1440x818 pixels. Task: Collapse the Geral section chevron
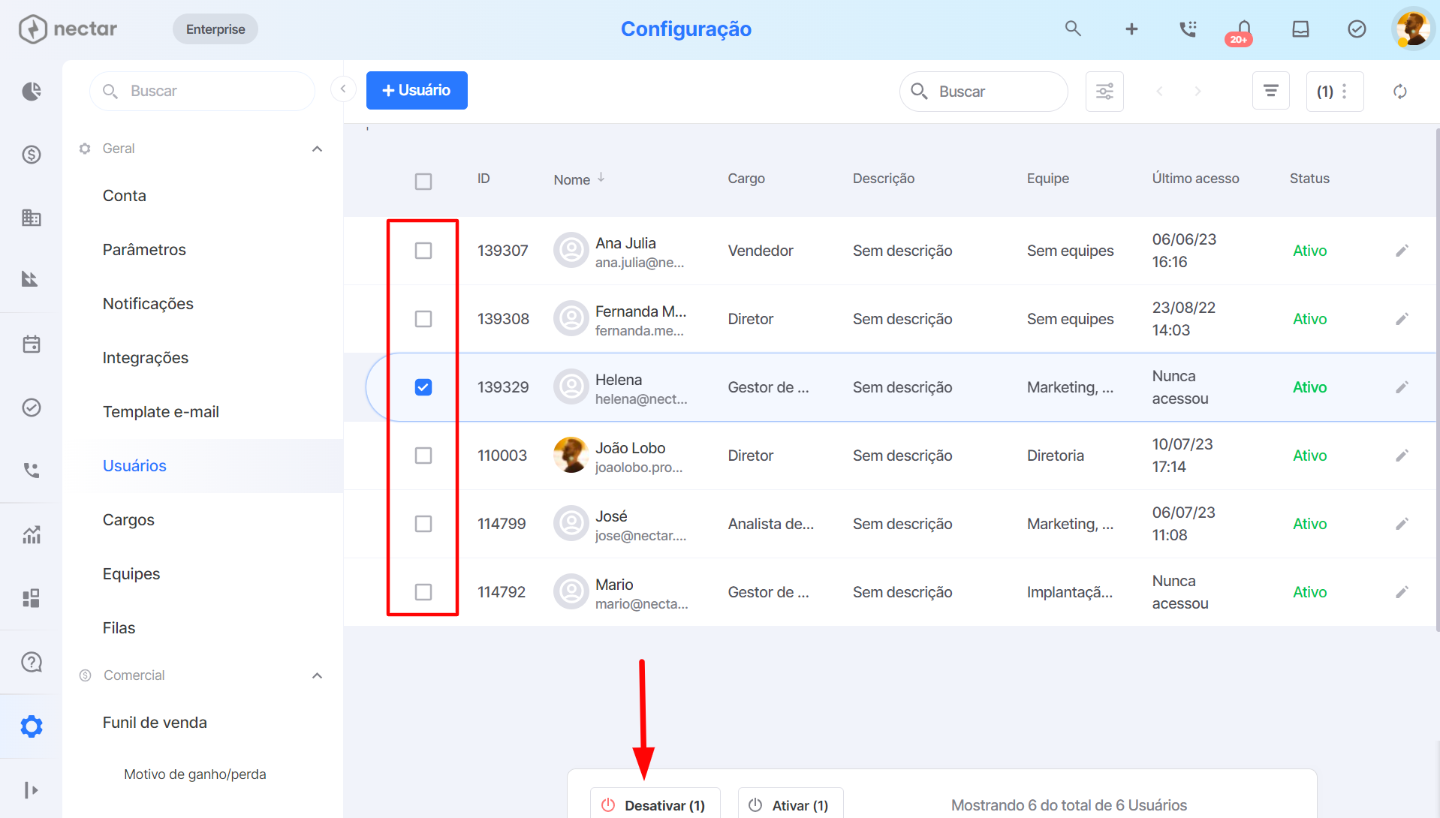[317, 149]
